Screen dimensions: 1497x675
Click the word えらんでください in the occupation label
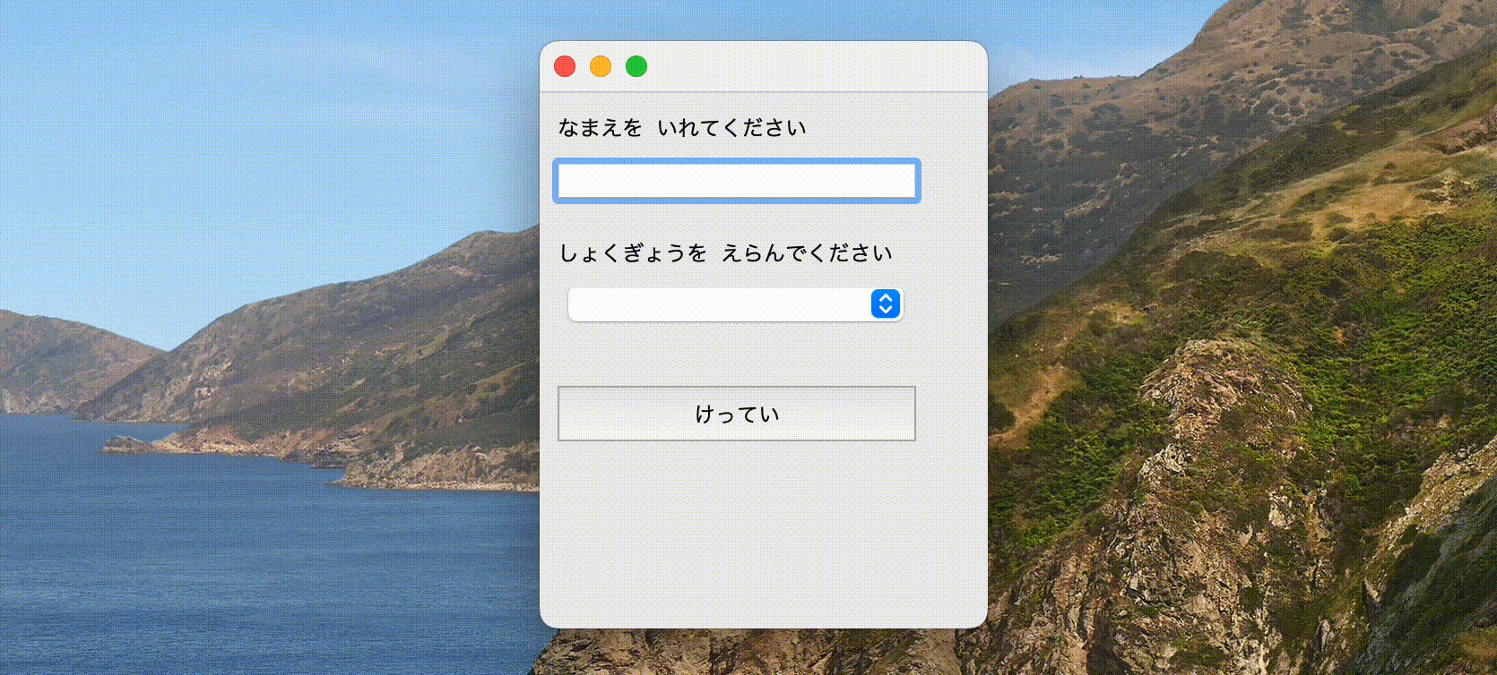tap(807, 253)
